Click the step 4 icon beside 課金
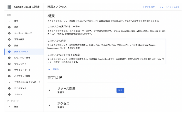 pos(9,45)
